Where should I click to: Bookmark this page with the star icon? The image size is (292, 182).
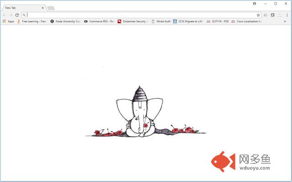click(258, 15)
